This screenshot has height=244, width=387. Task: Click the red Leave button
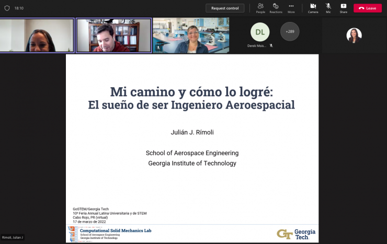[x=368, y=8]
